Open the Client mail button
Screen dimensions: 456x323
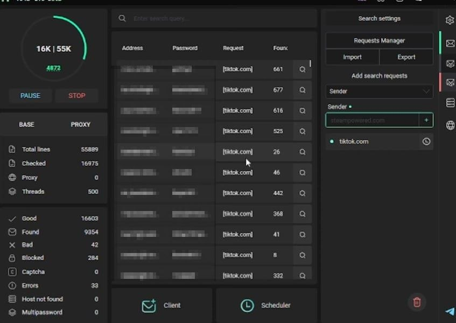pos(162,306)
